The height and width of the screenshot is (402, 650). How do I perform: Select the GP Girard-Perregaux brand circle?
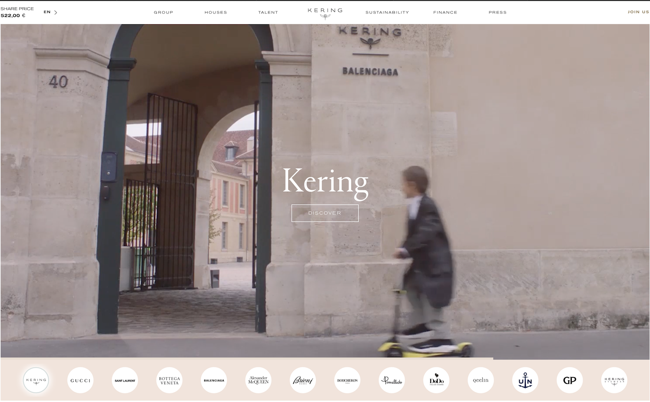point(570,380)
